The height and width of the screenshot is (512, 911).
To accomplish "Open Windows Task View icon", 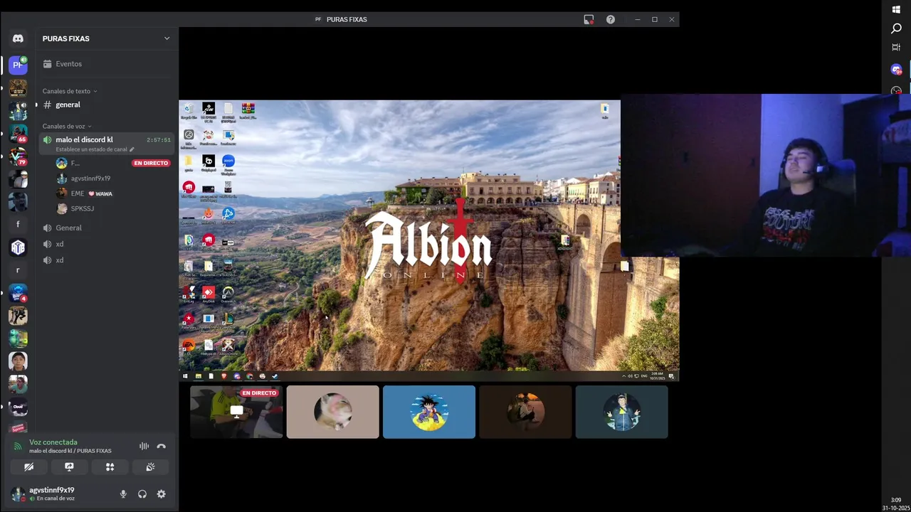I will (896, 47).
